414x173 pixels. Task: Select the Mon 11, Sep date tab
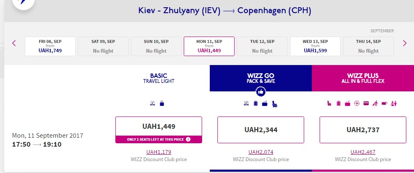pos(209,46)
